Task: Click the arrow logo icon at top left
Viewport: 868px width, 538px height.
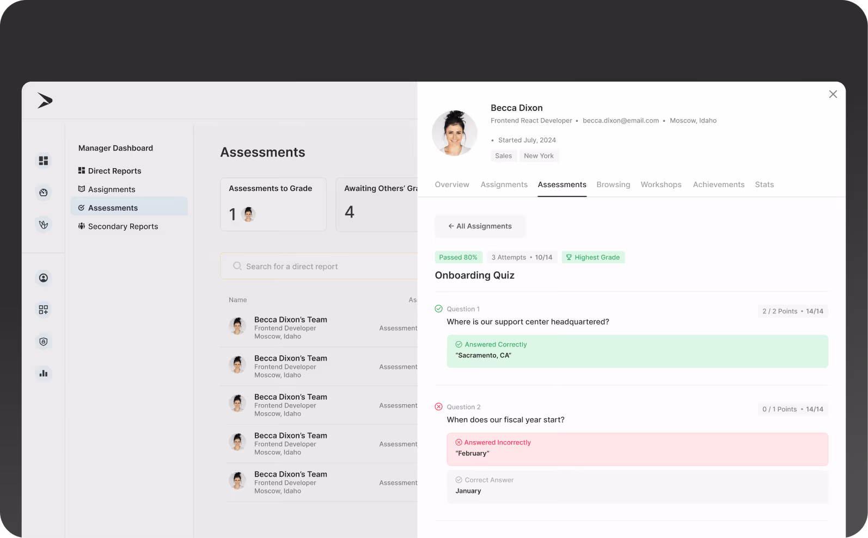Action: coord(45,101)
